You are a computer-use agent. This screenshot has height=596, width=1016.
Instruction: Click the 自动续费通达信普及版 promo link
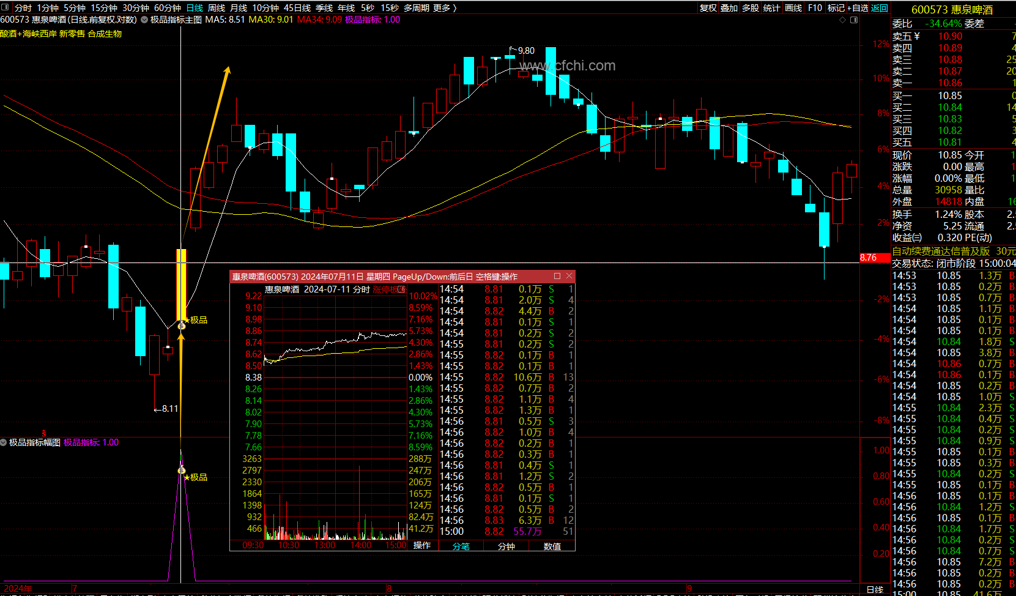941,251
